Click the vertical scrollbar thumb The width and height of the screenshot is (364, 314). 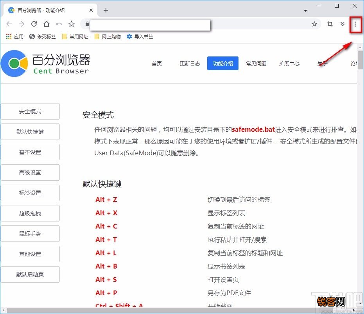[x=360, y=60]
